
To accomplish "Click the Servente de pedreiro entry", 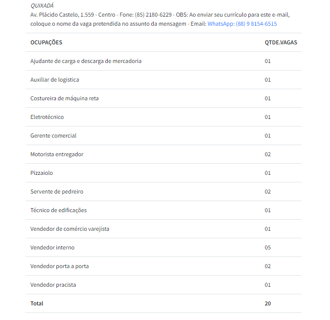I will pyautogui.click(x=57, y=191).
